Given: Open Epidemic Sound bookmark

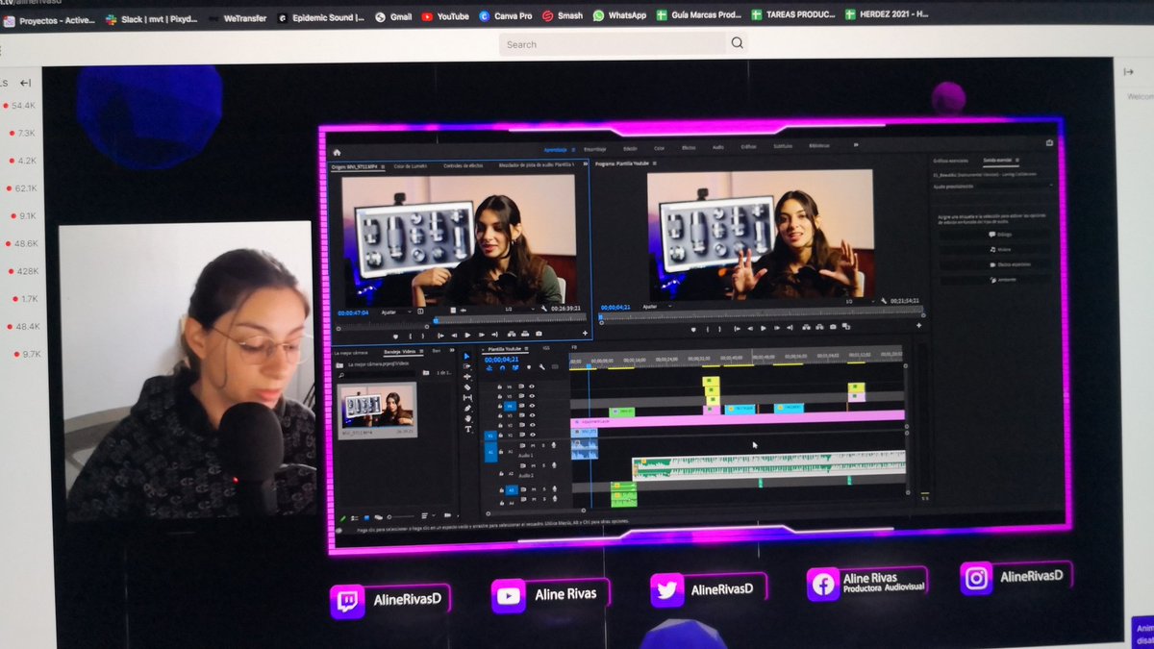Looking at the screenshot, I should (321, 17).
